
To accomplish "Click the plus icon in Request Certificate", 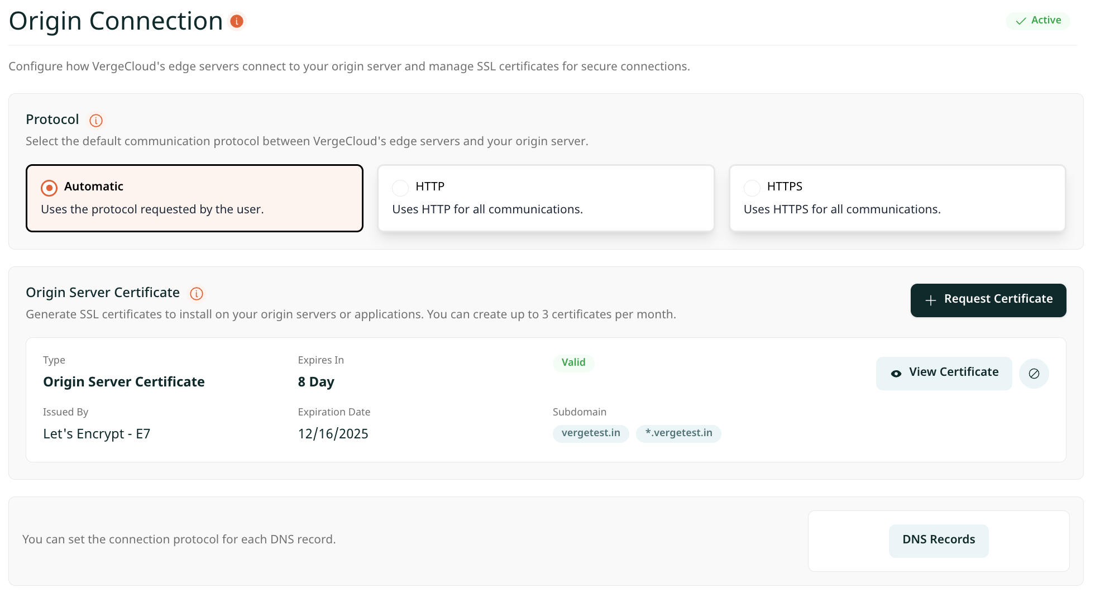I will coord(930,300).
